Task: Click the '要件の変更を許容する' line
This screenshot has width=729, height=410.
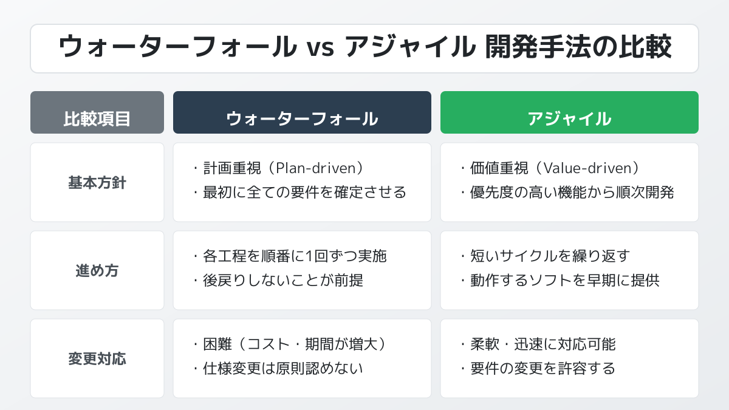Action: 542,369
